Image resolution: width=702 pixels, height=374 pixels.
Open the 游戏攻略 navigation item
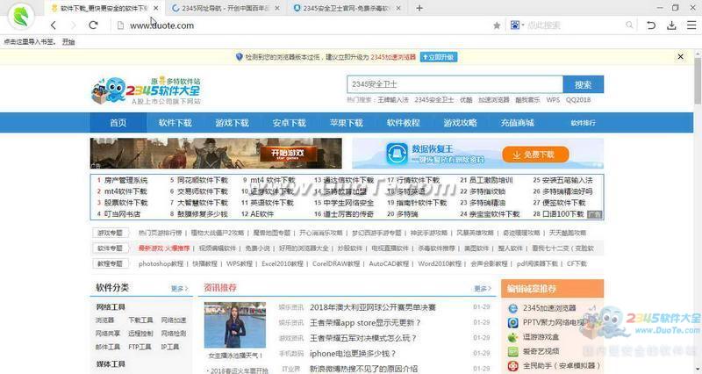(x=460, y=123)
